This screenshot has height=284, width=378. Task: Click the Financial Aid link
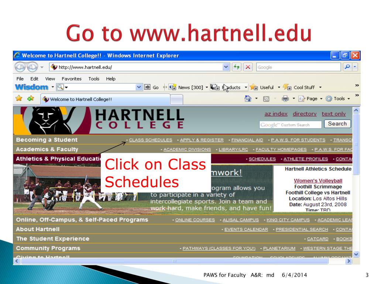(x=247, y=140)
